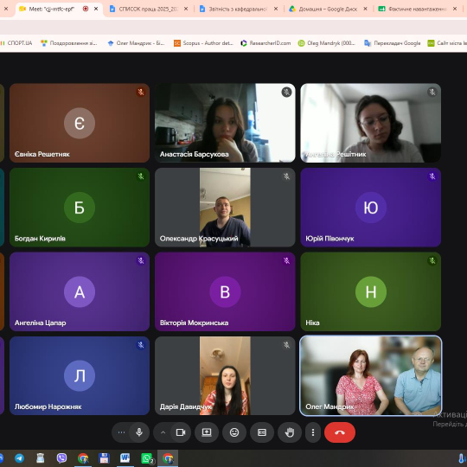Expand camera options arrow beside video button
The width and height of the screenshot is (467, 467).
click(163, 432)
